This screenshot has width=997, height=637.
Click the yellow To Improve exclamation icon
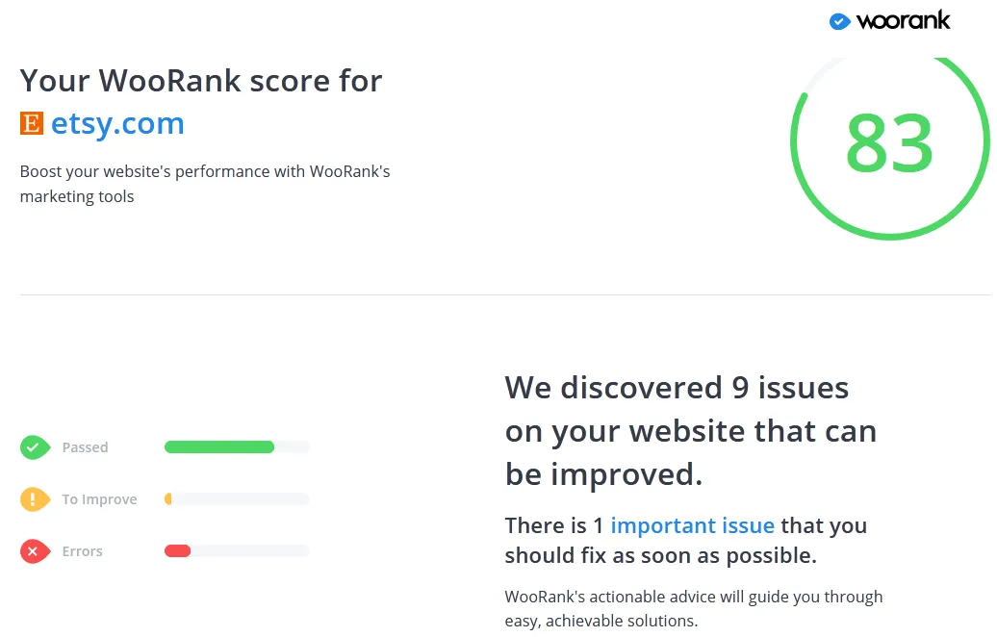(35, 499)
